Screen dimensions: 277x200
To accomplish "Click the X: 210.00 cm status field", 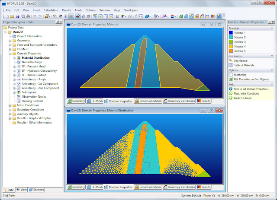I will [225, 196].
